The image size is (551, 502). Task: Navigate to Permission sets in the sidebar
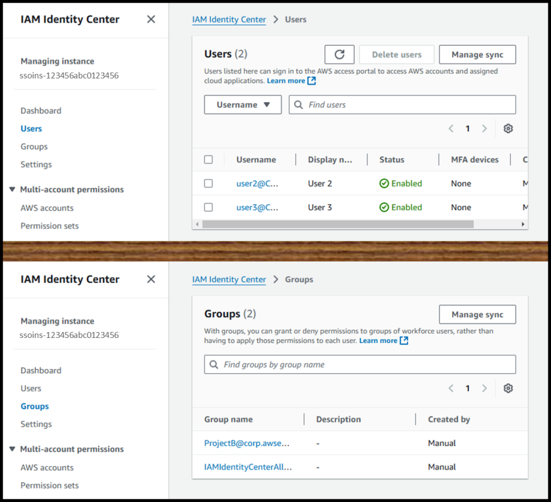coord(50,225)
